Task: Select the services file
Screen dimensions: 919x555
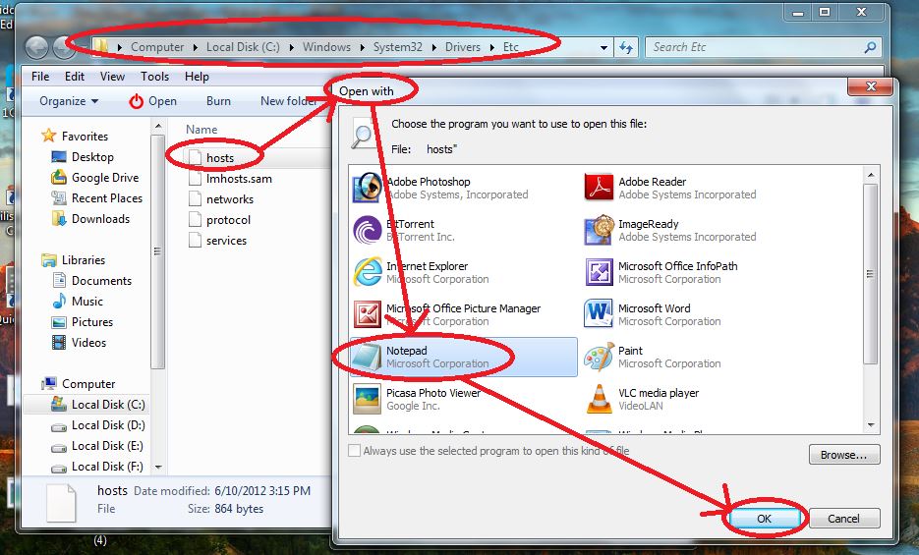Action: point(226,240)
